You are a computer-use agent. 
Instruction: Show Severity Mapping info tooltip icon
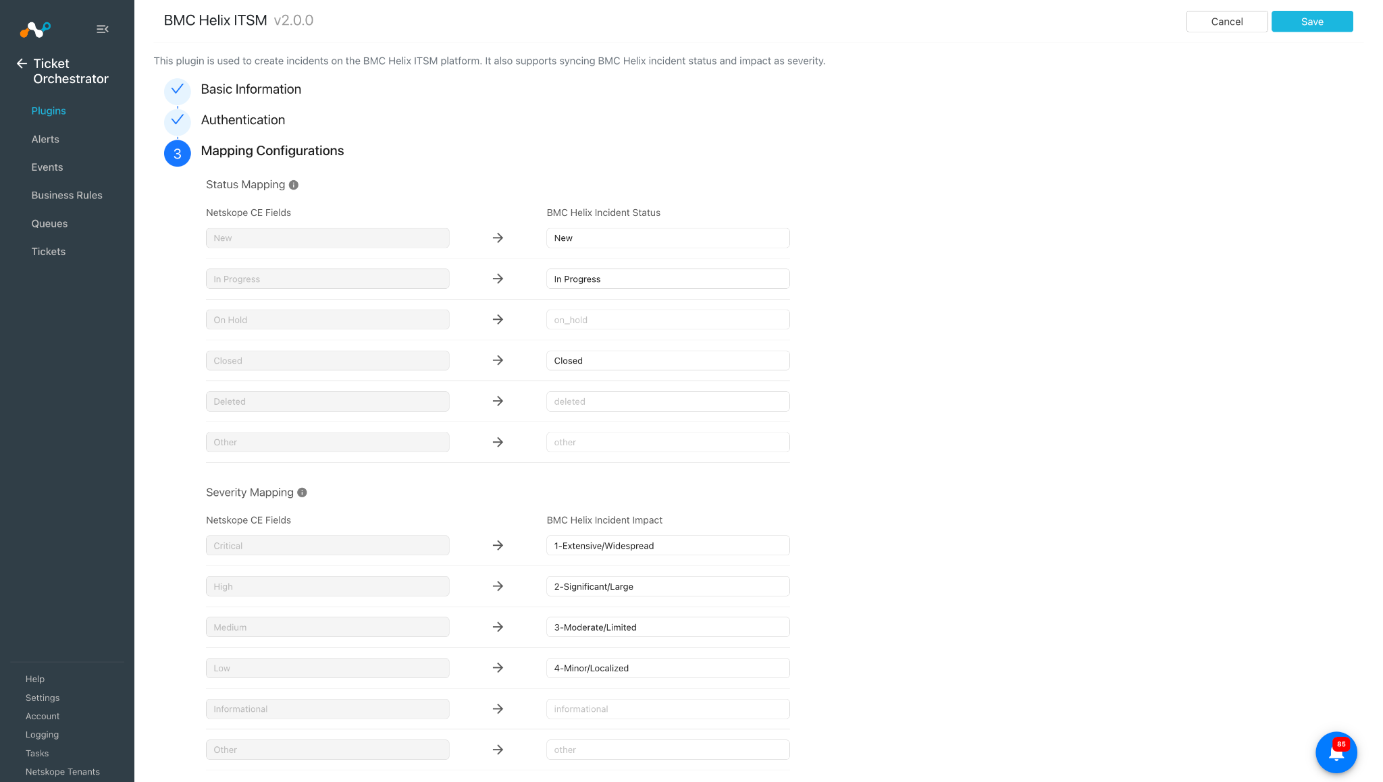tap(303, 493)
